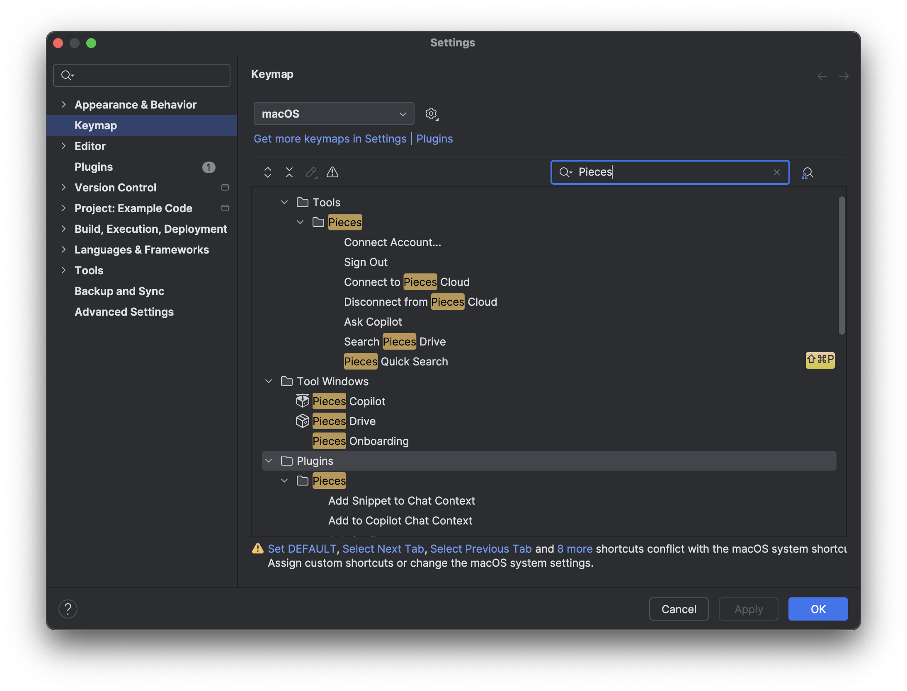Clear the Pieces search with the X icon
The width and height of the screenshot is (907, 691).
pos(777,172)
